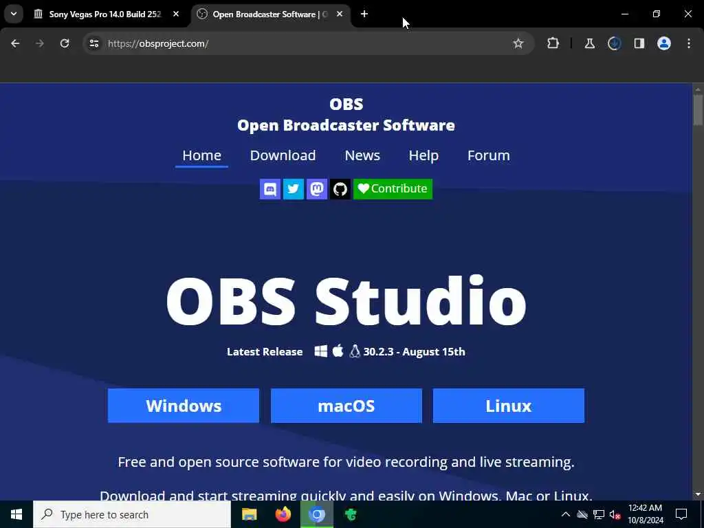Go back with the browser back arrow
Image resolution: width=704 pixels, height=528 pixels.
15,43
